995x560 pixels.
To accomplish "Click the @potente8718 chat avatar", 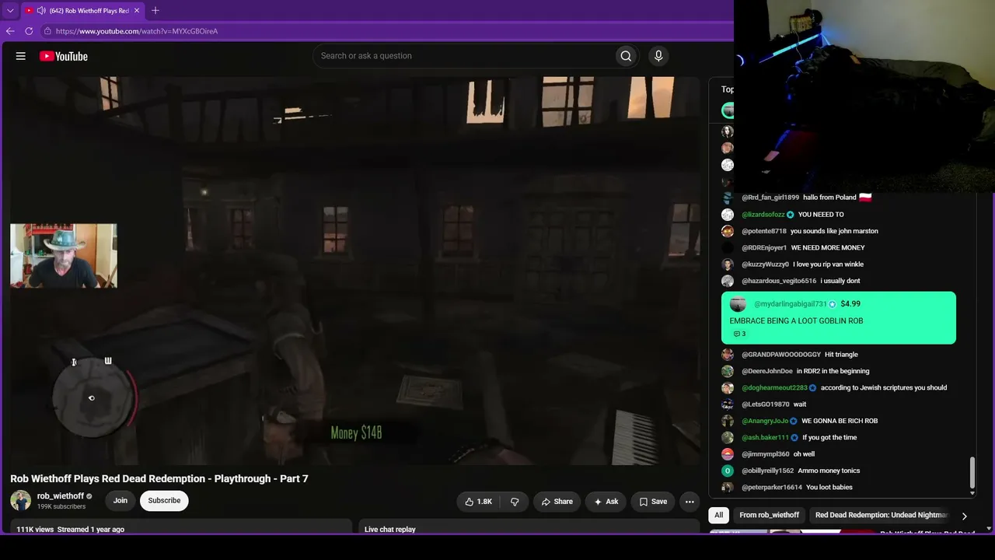I will [728, 231].
